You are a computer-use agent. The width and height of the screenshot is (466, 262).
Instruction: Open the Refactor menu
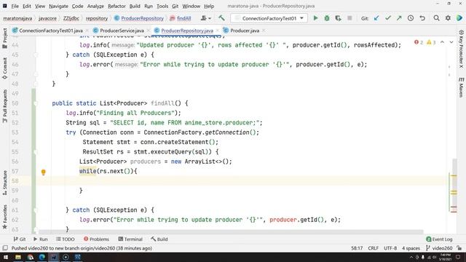[x=116, y=6]
